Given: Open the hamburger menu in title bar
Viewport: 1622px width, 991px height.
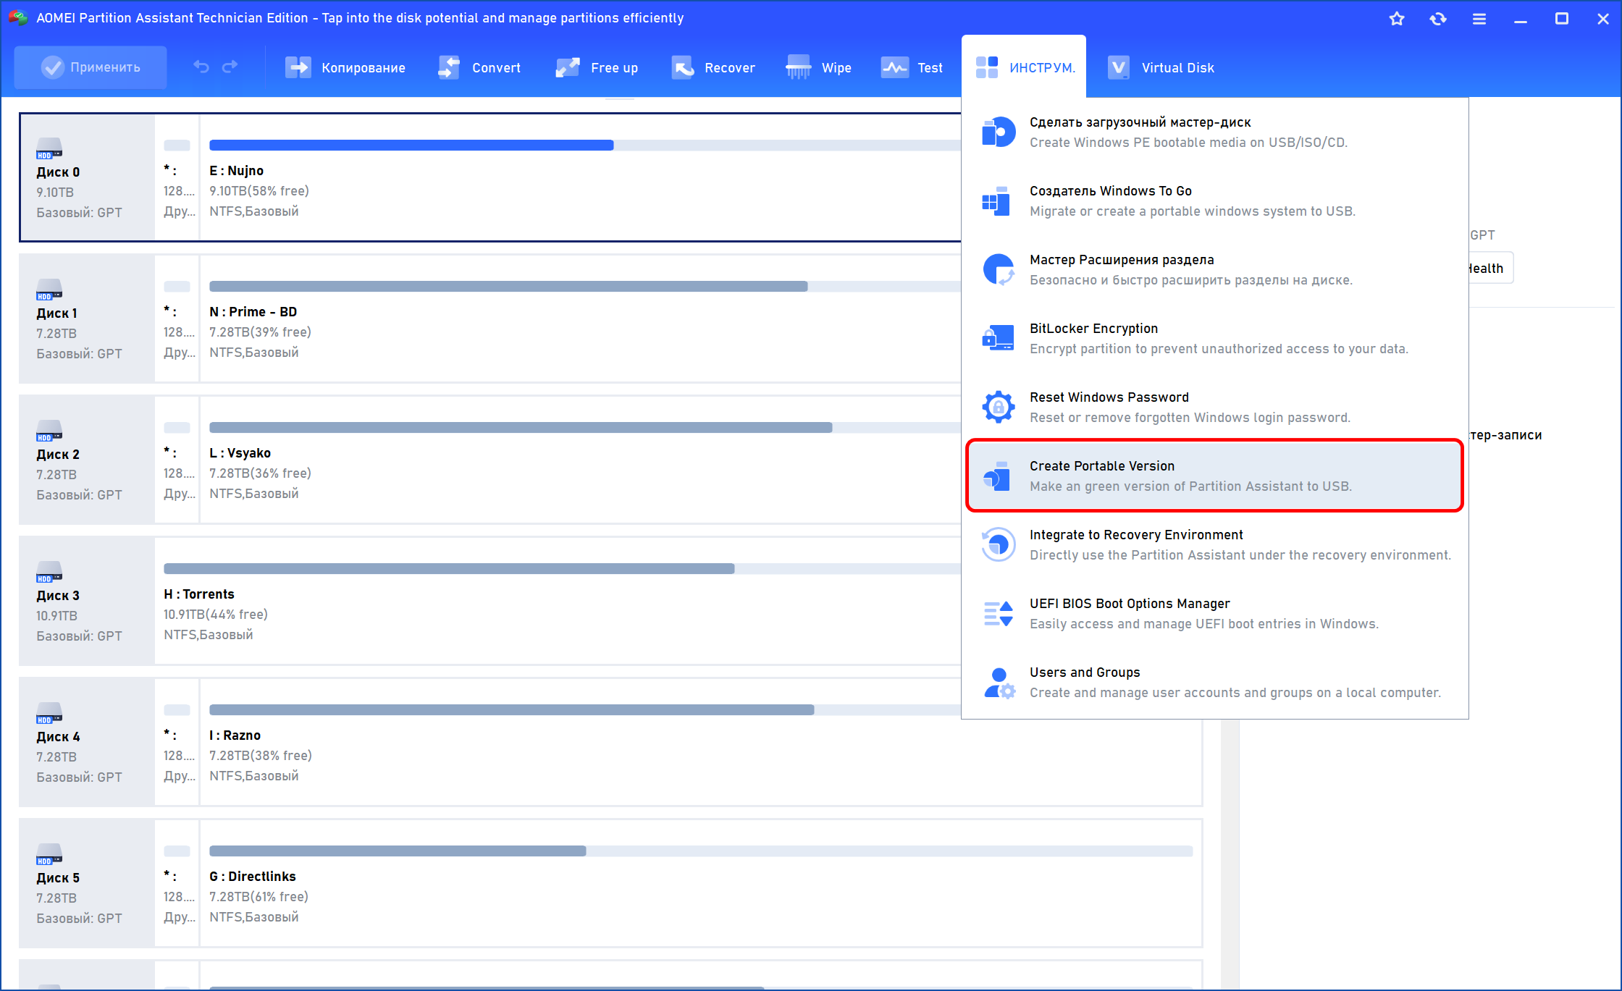Looking at the screenshot, I should point(1479,19).
